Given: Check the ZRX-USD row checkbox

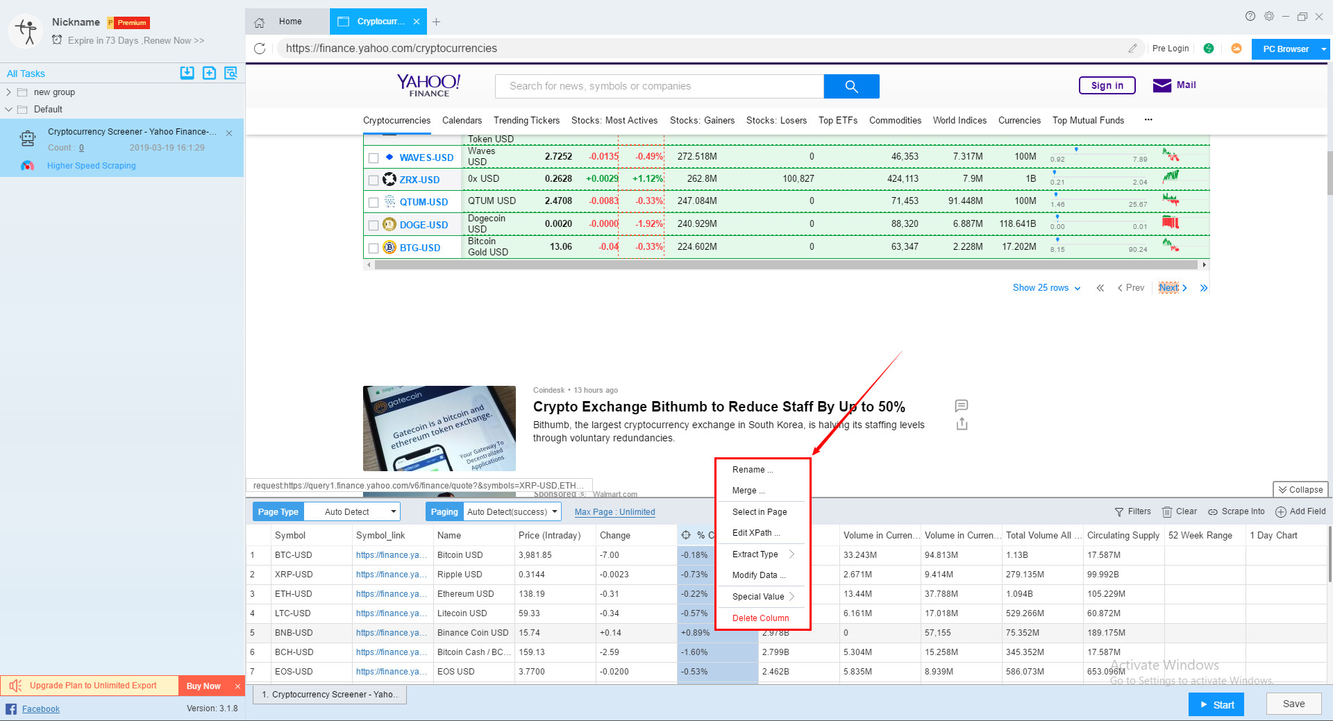Looking at the screenshot, I should 374,180.
